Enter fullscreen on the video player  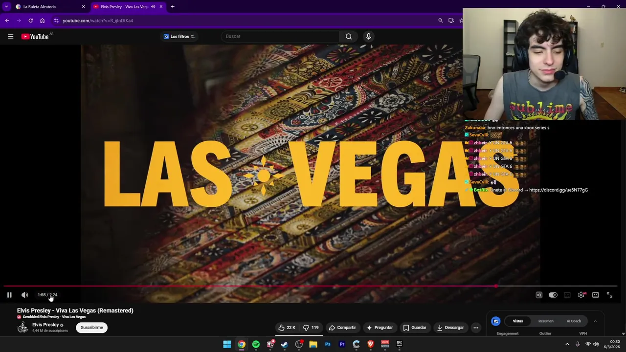(x=609, y=295)
